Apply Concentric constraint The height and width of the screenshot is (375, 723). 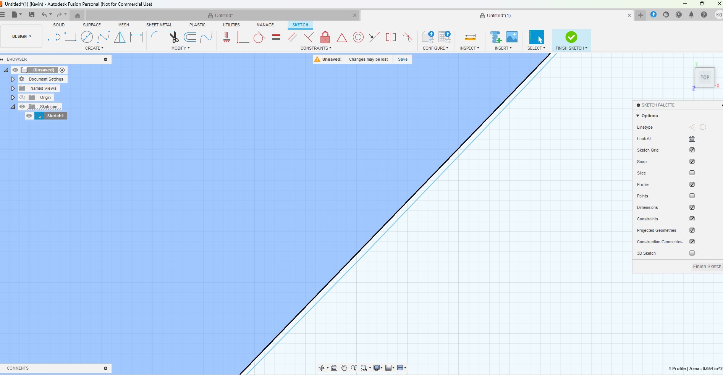coord(358,37)
